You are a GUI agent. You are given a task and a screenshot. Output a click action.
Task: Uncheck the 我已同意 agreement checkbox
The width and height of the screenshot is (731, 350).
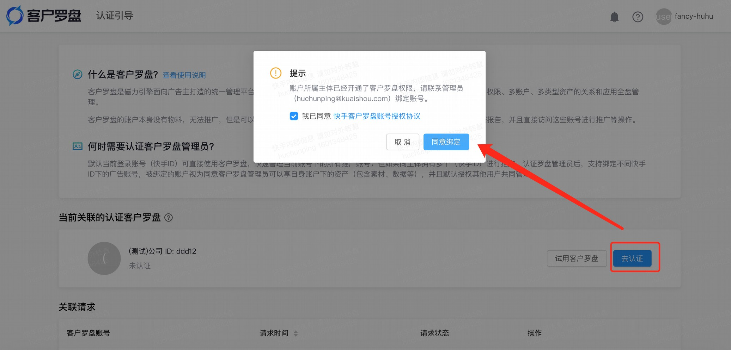pyautogui.click(x=294, y=116)
